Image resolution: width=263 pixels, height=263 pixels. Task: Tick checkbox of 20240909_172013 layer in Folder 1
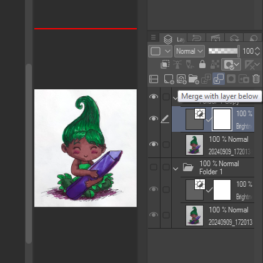click(166, 215)
